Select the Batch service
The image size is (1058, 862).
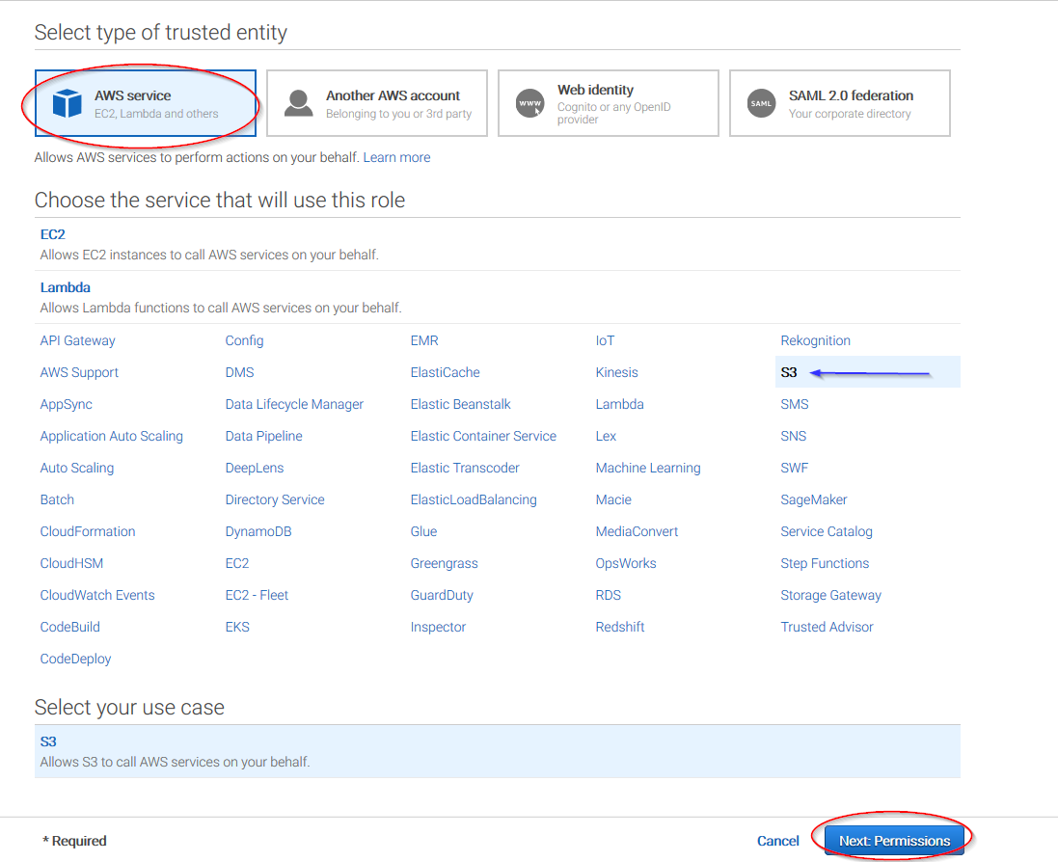click(57, 499)
